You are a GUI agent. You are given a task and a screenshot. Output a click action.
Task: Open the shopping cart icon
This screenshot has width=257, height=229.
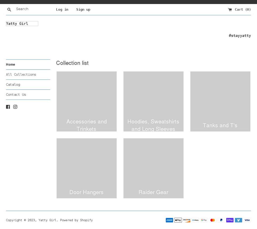(x=230, y=10)
